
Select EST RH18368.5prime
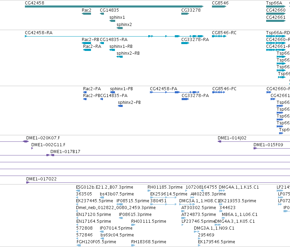(149, 242)
